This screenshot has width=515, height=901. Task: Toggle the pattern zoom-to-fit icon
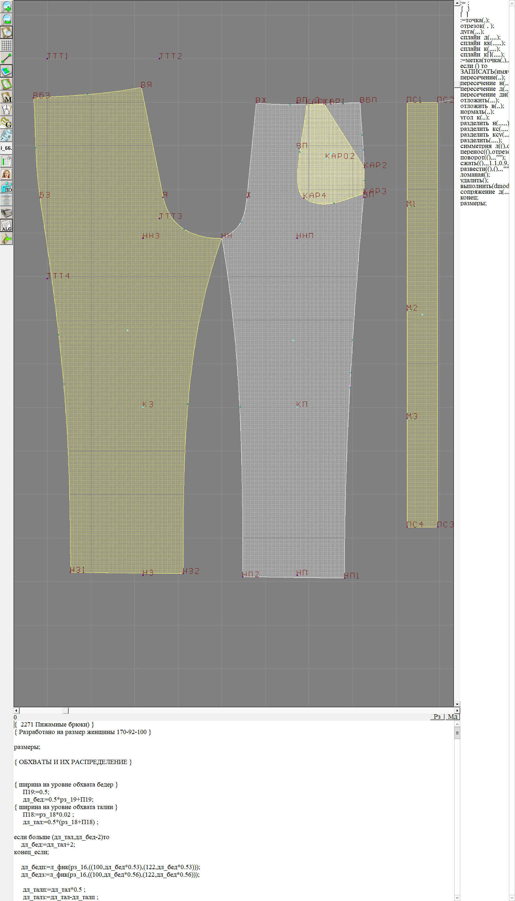tap(6, 33)
